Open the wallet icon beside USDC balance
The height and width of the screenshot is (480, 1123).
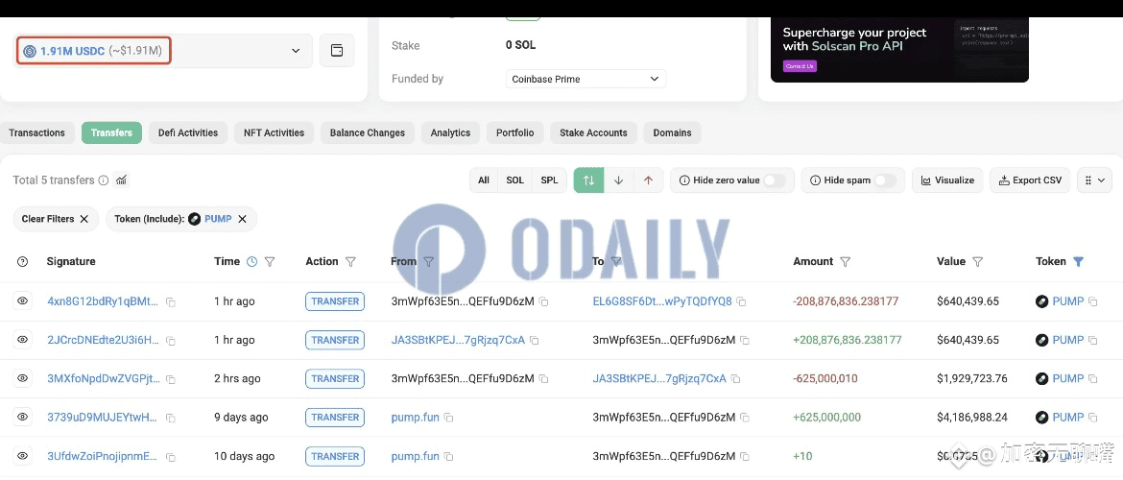(337, 51)
